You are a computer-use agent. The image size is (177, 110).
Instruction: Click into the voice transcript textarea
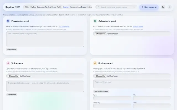coord(45,86)
